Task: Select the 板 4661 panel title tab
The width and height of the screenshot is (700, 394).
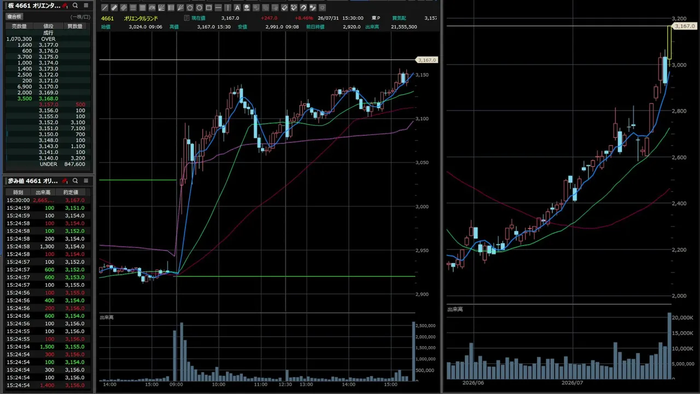Action: click(x=34, y=5)
